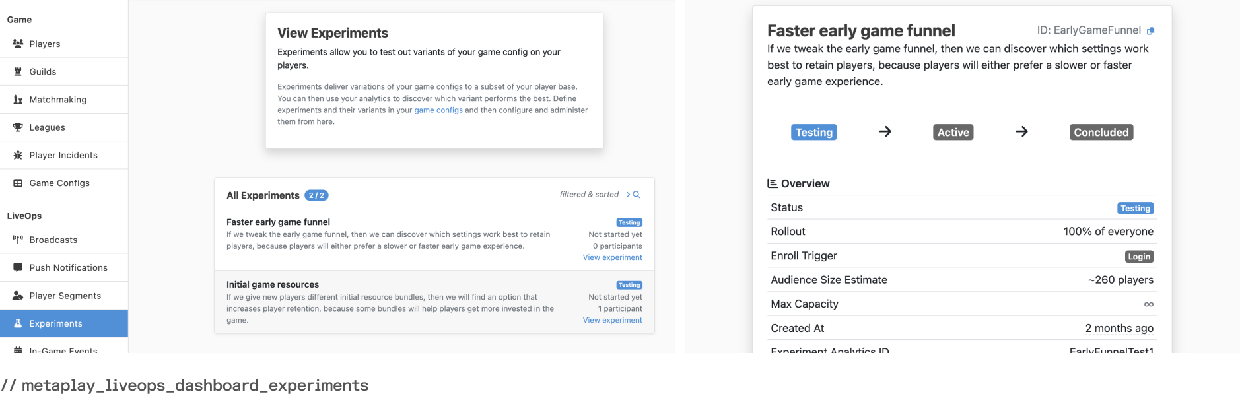Click the Players group icon in sidebar
This screenshot has height=394, width=1240.
coord(18,44)
